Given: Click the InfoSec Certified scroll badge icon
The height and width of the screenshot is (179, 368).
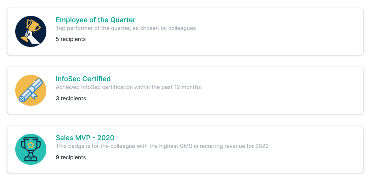Looking at the screenshot, I should point(31,90).
